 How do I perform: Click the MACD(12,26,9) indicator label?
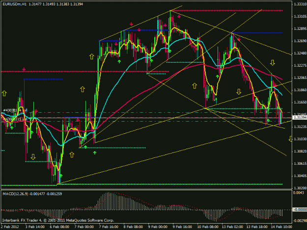point(15,194)
